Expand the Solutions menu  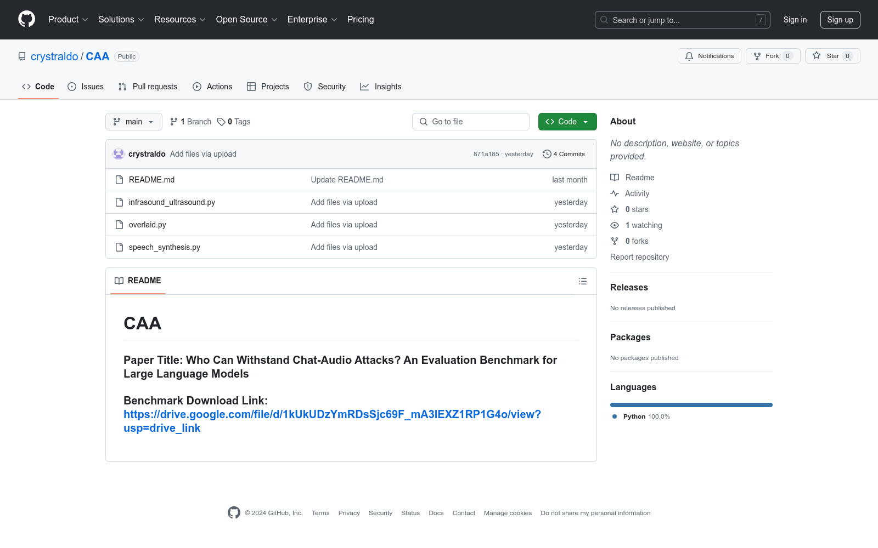(121, 20)
